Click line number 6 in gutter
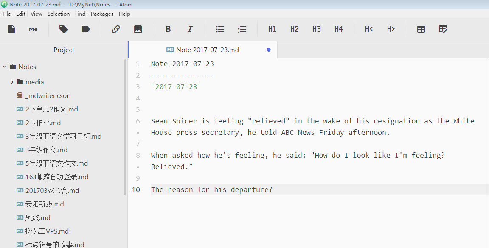 pos(138,121)
